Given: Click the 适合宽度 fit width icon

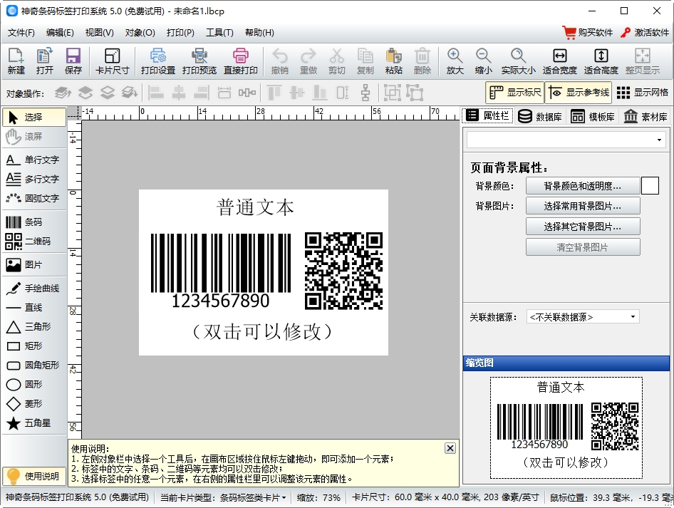Looking at the screenshot, I should pyautogui.click(x=560, y=61).
